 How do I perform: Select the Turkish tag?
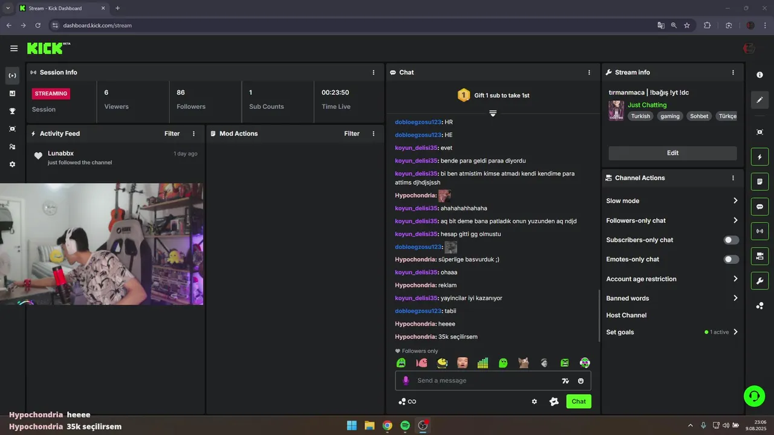click(640, 116)
